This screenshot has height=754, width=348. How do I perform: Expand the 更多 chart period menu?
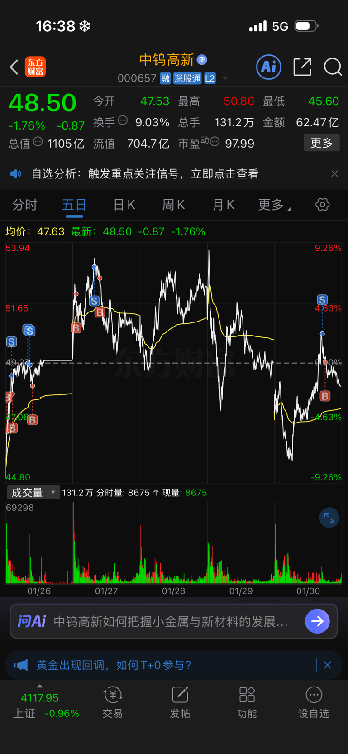pos(274,205)
